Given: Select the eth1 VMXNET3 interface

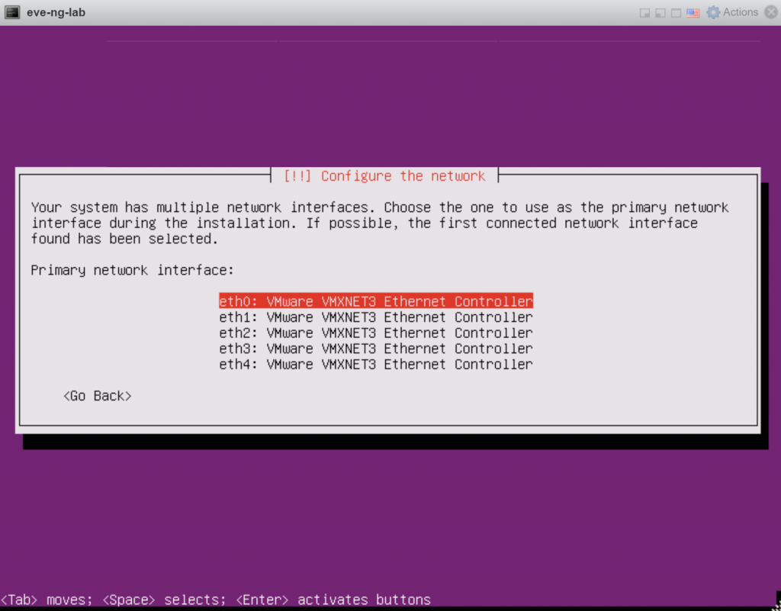Looking at the screenshot, I should (x=375, y=317).
